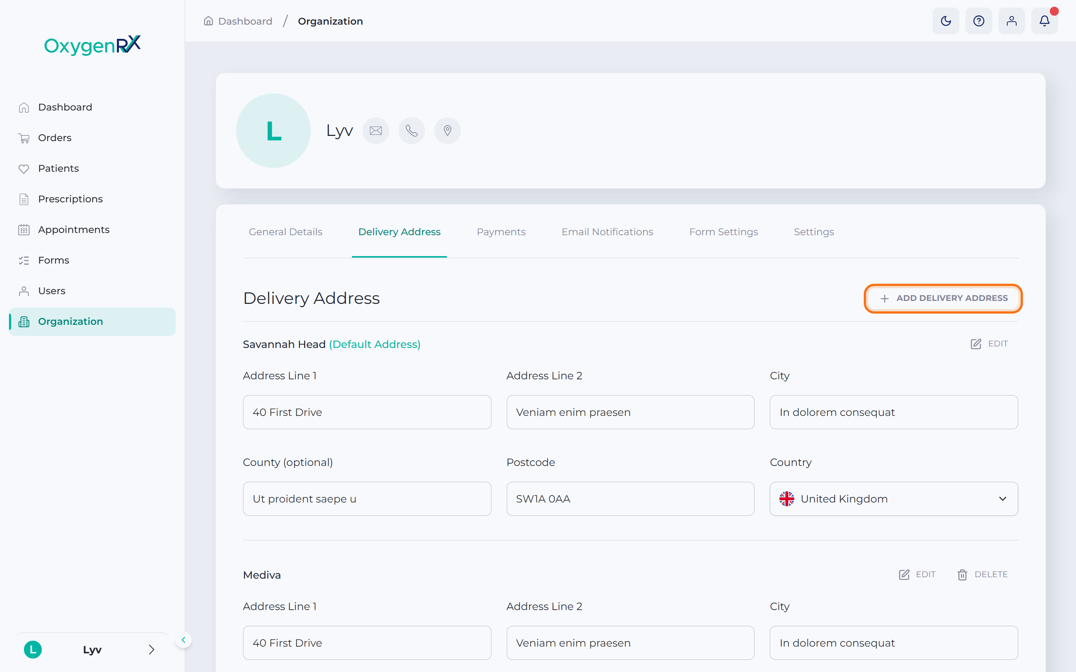Open Form Settings tab
The height and width of the screenshot is (672, 1076).
click(723, 232)
